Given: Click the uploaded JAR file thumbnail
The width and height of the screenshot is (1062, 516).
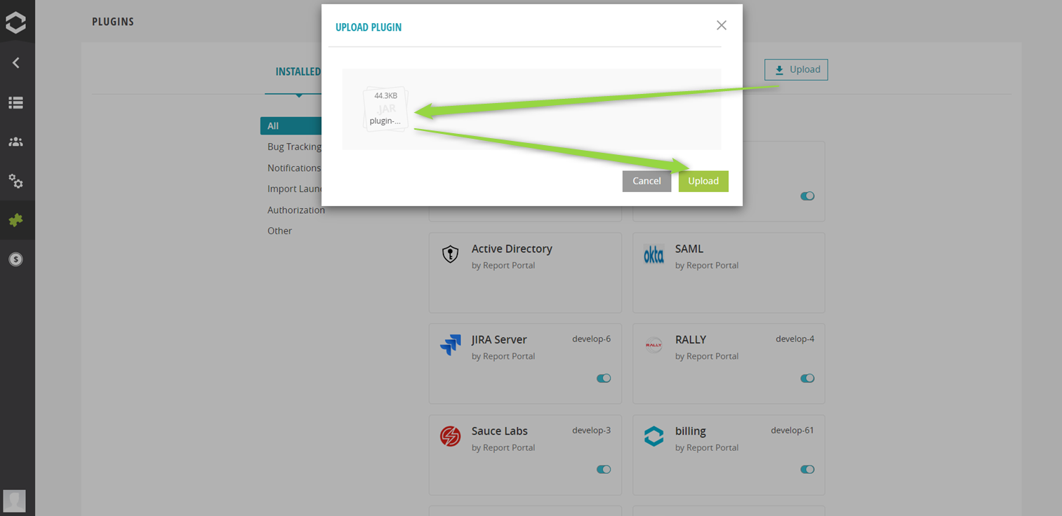Looking at the screenshot, I should coord(385,109).
